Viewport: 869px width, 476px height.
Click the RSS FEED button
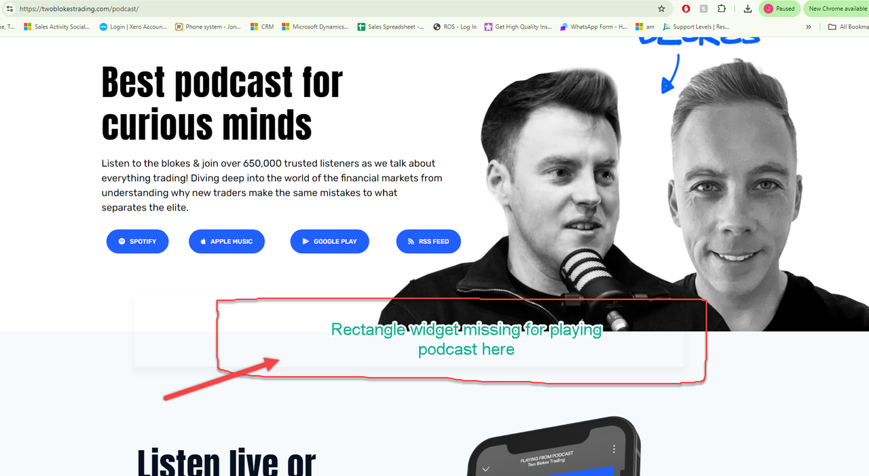pos(428,242)
